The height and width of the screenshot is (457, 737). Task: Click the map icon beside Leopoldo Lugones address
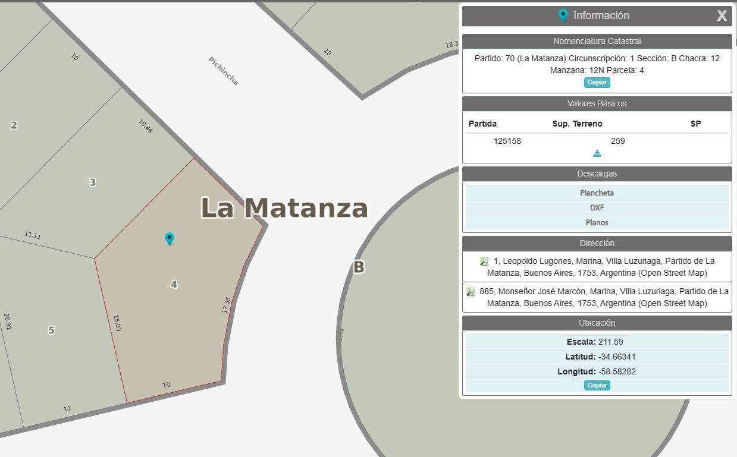[x=484, y=261]
